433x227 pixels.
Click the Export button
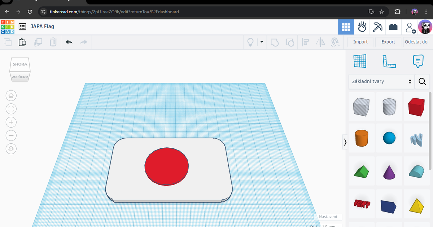[388, 42]
